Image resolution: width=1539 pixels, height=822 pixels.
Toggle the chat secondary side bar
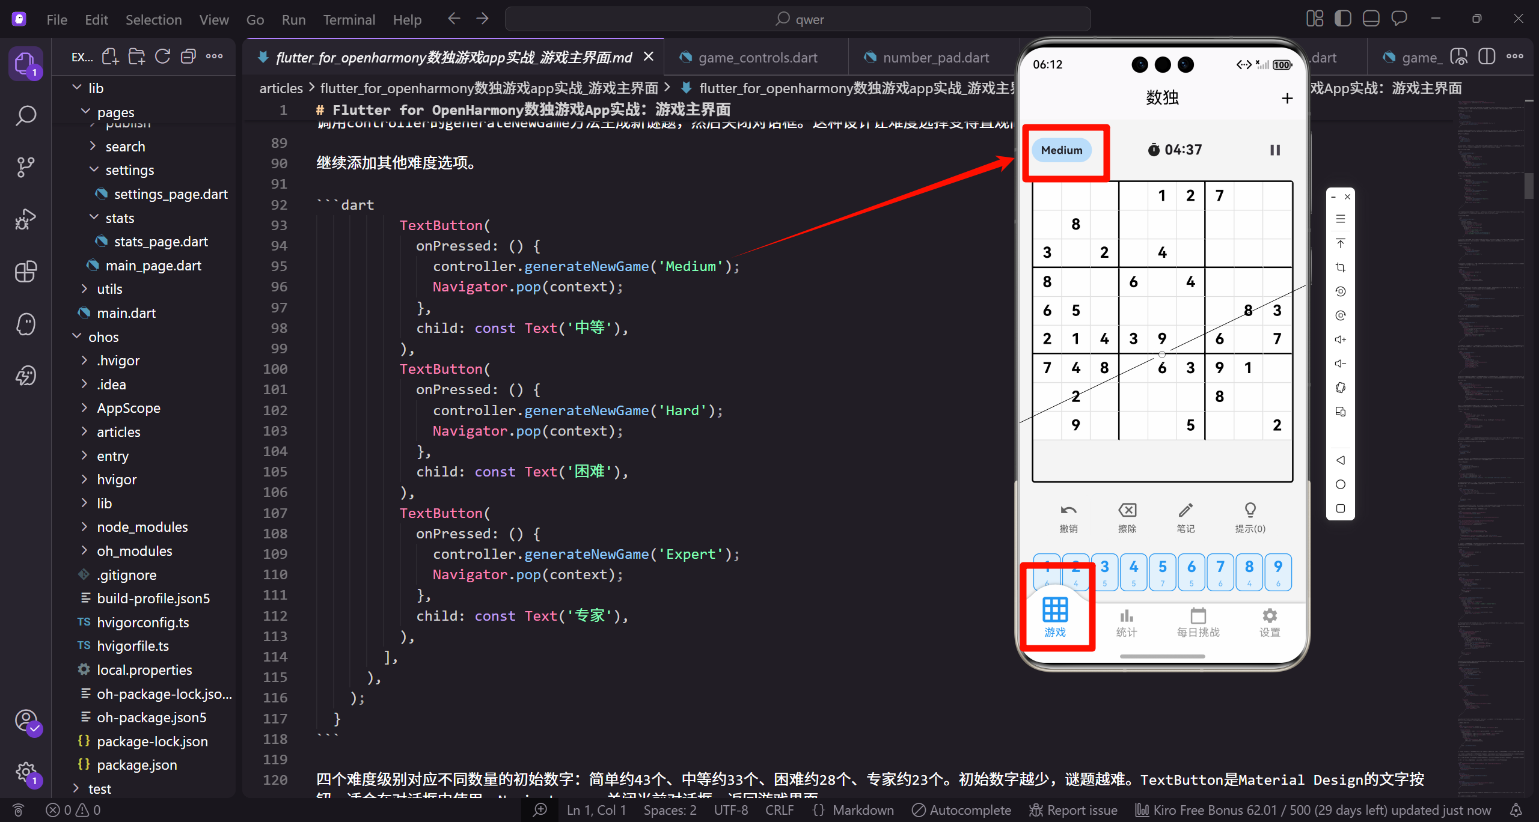coord(1399,19)
